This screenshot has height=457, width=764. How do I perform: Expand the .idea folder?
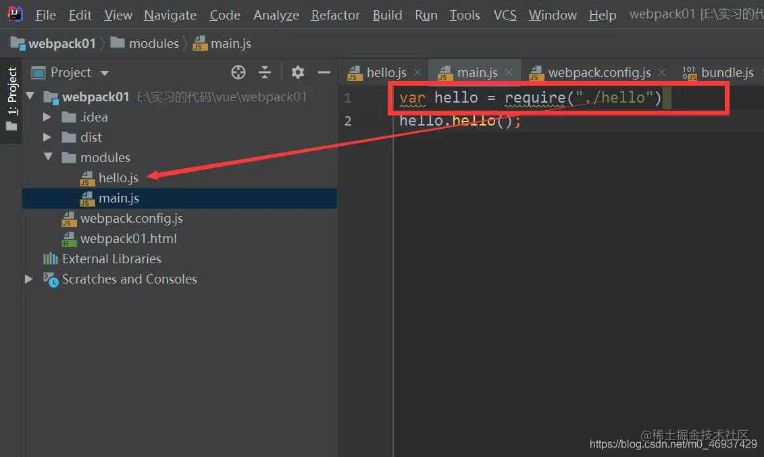tap(47, 117)
